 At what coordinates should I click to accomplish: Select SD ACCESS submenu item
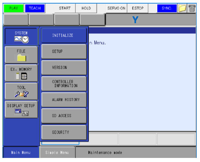pyautogui.click(x=64, y=116)
